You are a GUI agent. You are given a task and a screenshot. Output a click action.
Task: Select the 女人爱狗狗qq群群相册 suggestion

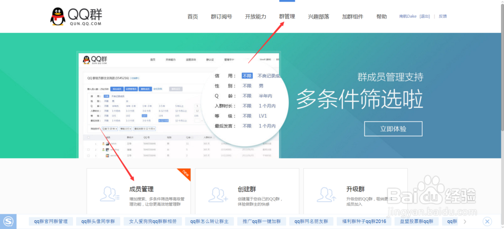(153, 221)
